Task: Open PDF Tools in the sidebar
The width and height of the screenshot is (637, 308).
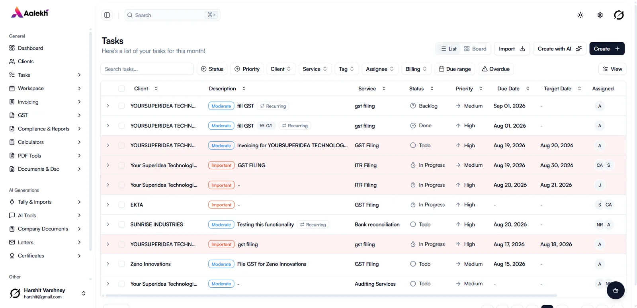Action: [45, 156]
